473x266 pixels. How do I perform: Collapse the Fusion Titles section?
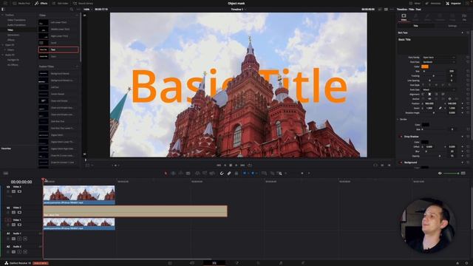[x=77, y=66]
